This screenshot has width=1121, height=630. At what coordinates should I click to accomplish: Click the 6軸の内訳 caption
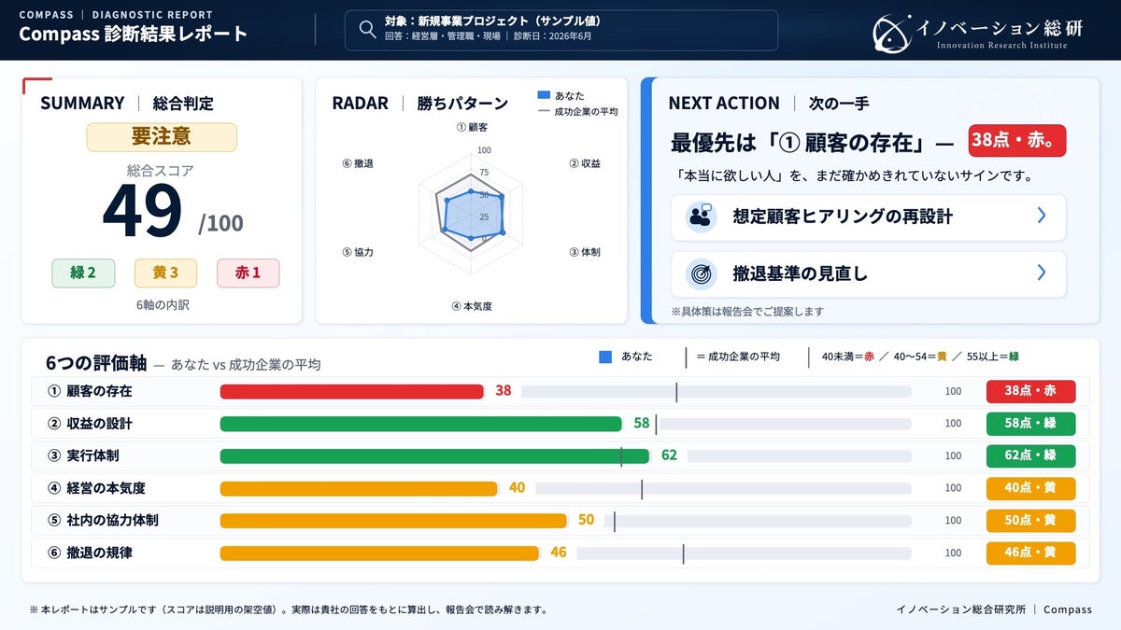pyautogui.click(x=162, y=304)
